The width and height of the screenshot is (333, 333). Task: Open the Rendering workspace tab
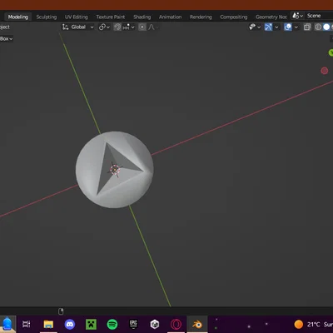coord(201,17)
